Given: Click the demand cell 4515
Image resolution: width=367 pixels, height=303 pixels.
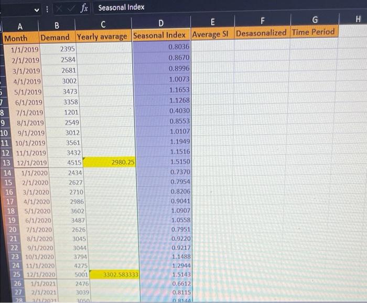Looking at the screenshot, I should coord(65,162).
